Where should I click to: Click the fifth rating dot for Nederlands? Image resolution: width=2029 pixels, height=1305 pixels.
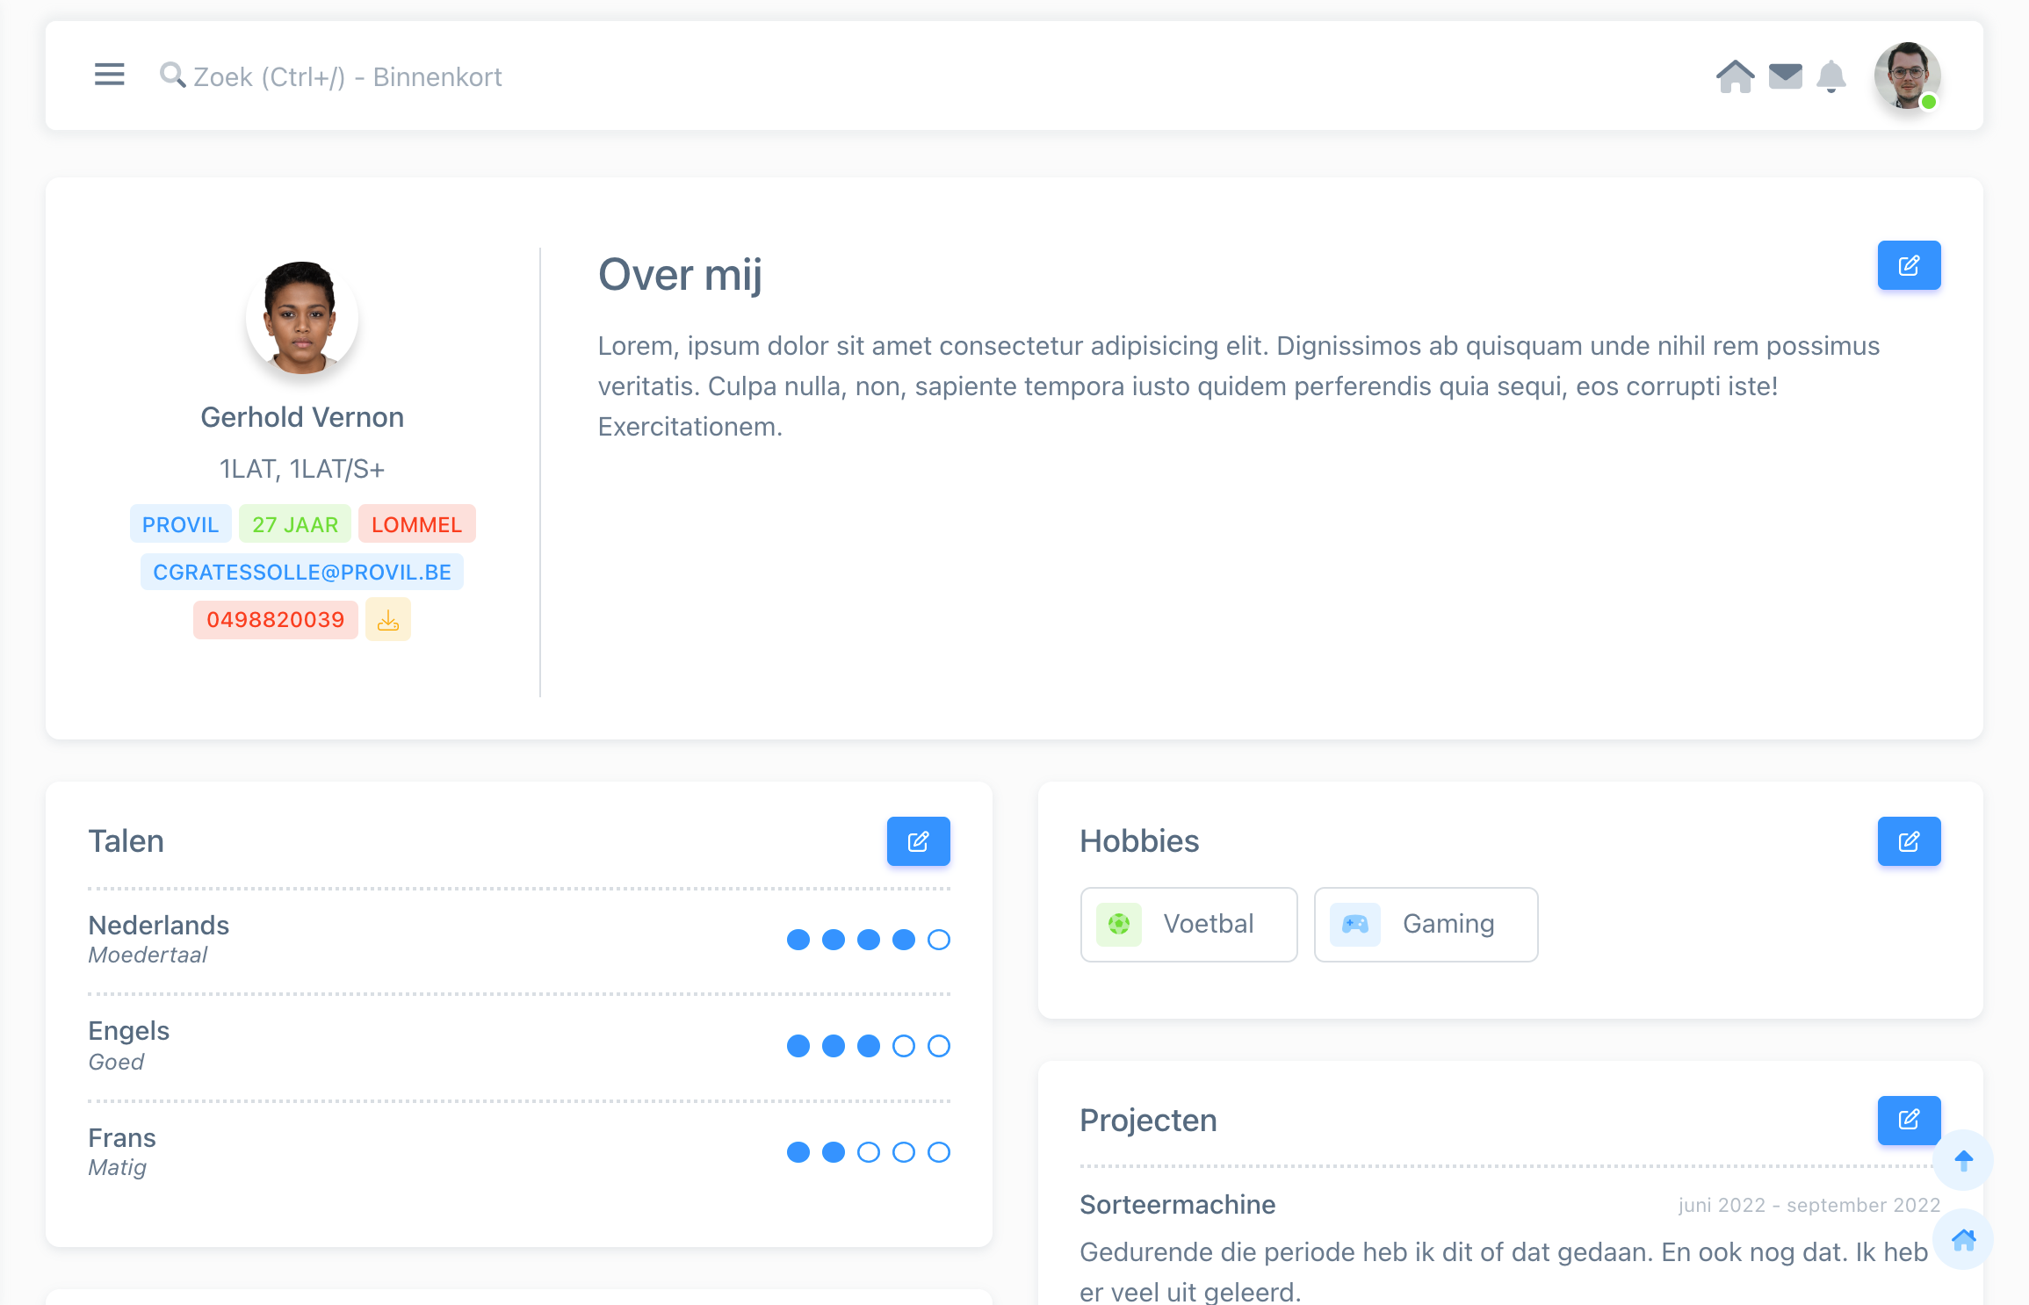(939, 940)
